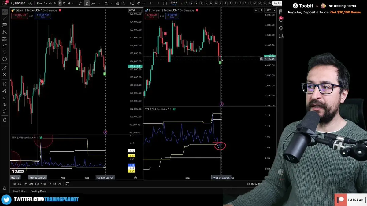This screenshot has width=367, height=206.
Task: Open the SOPR layout name menu
Action: tap(173, 3)
